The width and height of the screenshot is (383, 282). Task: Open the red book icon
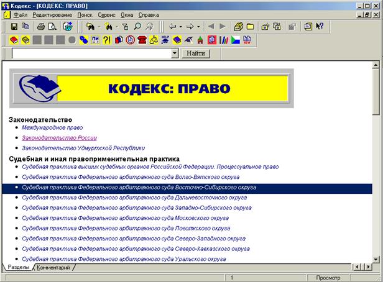(x=14, y=40)
